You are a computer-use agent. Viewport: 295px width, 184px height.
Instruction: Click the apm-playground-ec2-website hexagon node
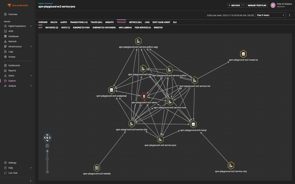(97, 168)
